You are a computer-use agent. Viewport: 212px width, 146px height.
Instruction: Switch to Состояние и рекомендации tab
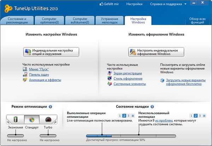pyautogui.click(x=17, y=21)
